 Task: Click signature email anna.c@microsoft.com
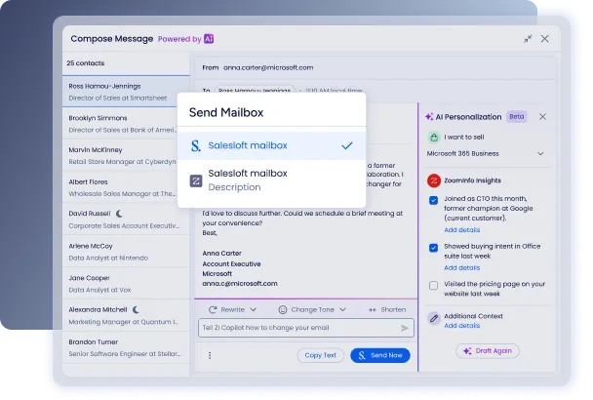pyautogui.click(x=240, y=284)
